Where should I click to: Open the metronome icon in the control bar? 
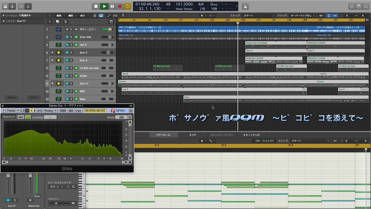click(x=245, y=7)
